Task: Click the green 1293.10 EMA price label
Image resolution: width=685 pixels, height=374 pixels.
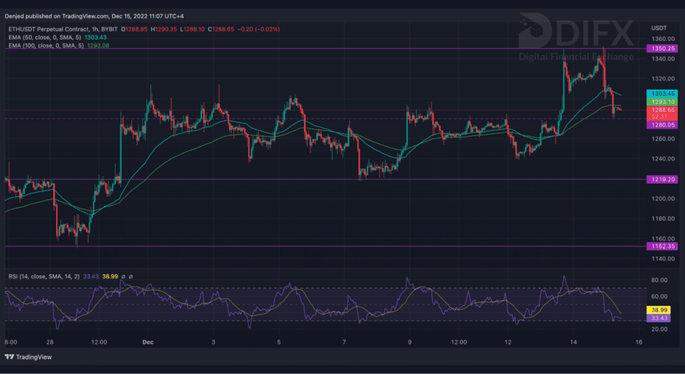Action: pos(662,102)
